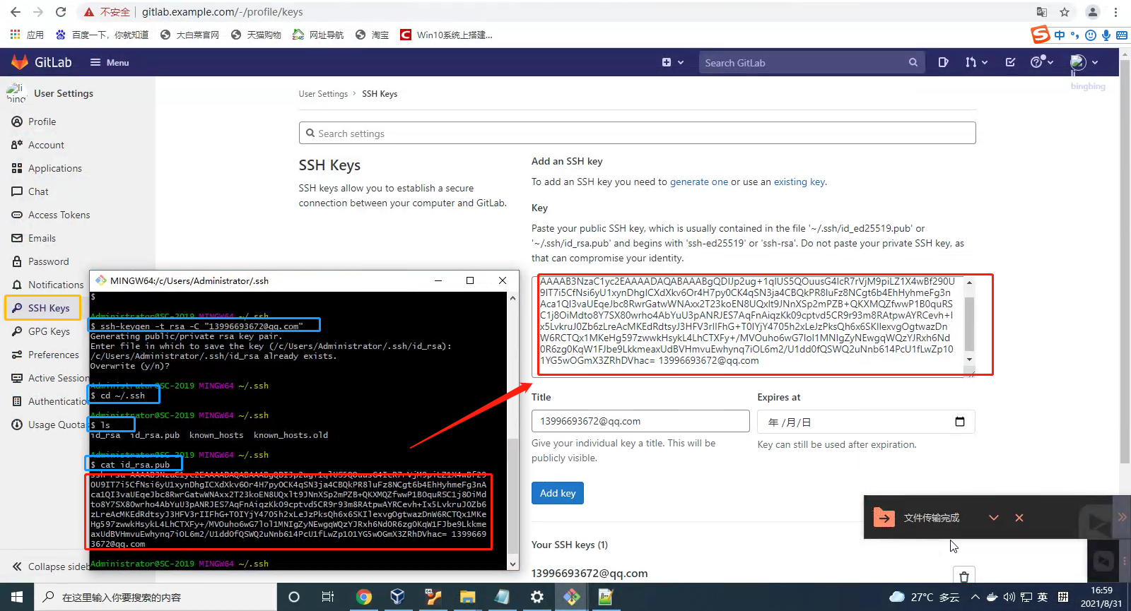Screen dimensions: 1131x611
Task: Follow the 'generate one' link
Action: point(698,182)
